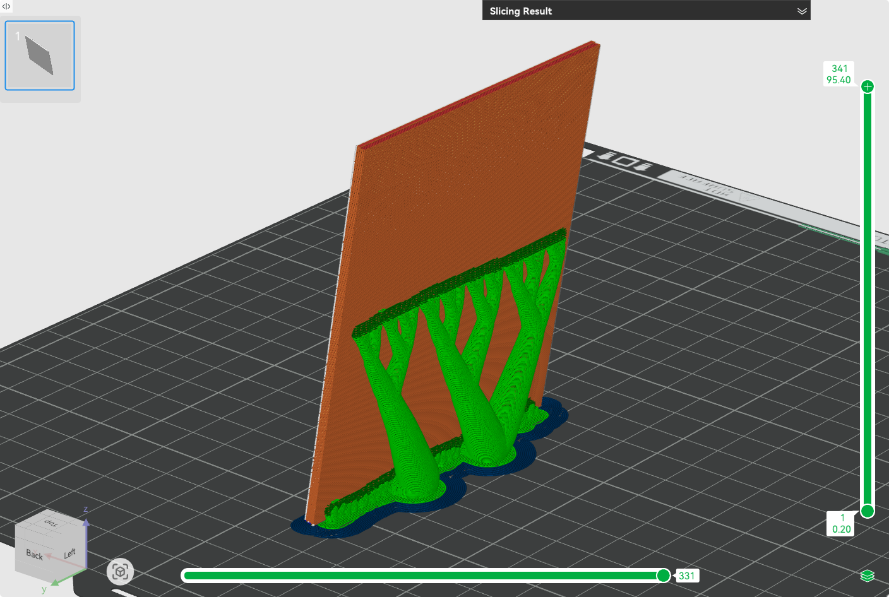Click the layers stack icon below vertical slider

[x=867, y=576]
